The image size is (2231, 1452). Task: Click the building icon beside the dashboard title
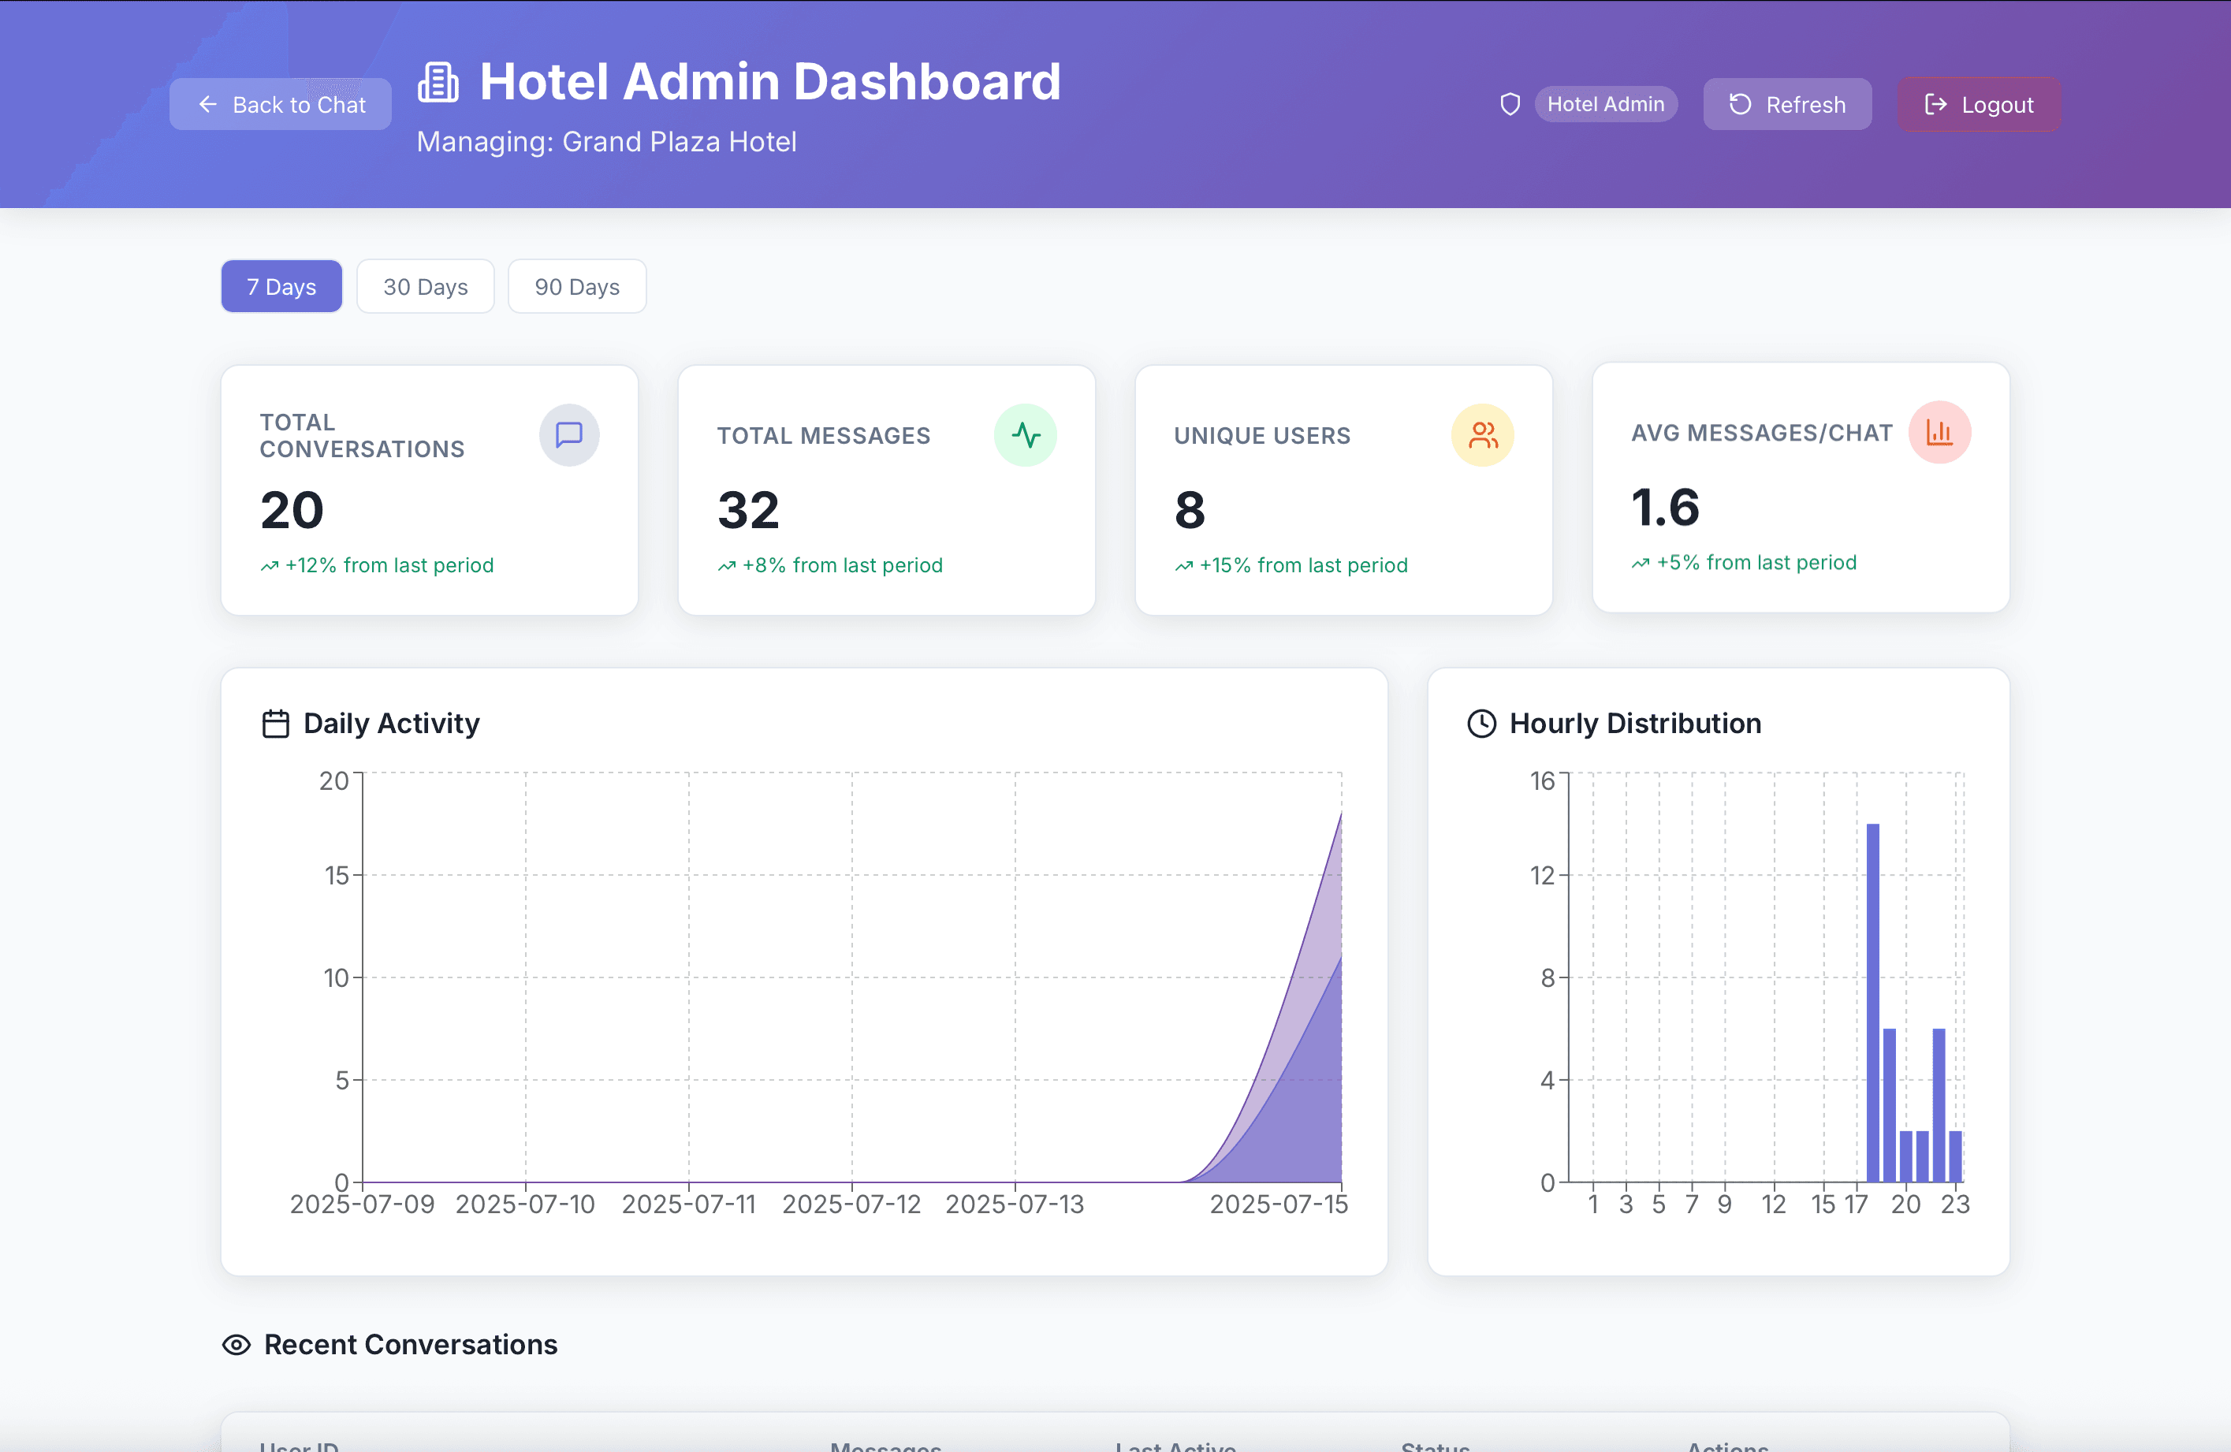437,81
